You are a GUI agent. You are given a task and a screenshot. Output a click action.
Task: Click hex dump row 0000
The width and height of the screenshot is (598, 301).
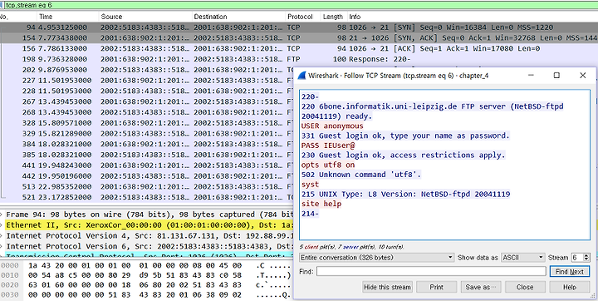tap(146, 265)
